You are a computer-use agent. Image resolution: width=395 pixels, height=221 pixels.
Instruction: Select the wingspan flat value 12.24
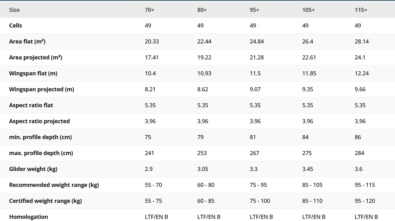point(361,73)
